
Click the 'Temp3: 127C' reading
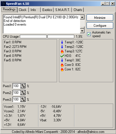tap(74, 51)
